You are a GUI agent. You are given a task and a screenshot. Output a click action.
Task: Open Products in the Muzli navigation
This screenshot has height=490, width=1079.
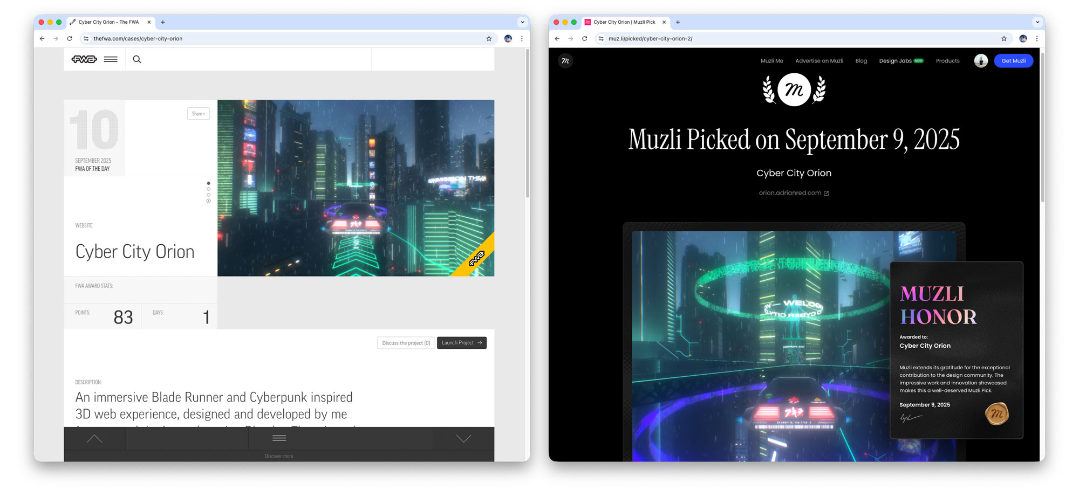(x=947, y=61)
